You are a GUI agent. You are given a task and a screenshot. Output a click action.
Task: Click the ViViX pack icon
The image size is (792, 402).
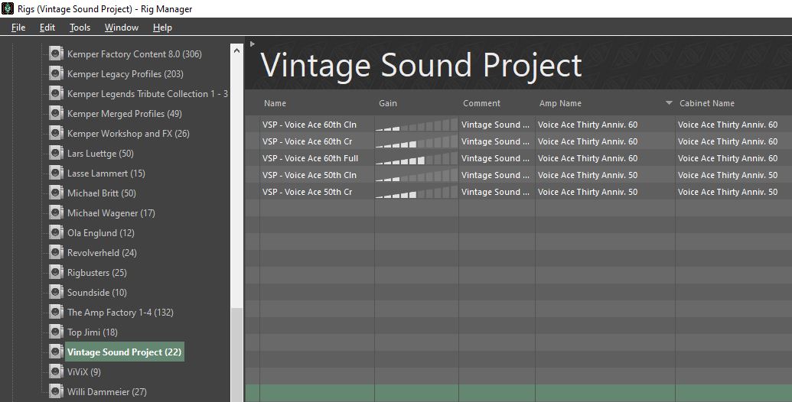[x=56, y=371]
